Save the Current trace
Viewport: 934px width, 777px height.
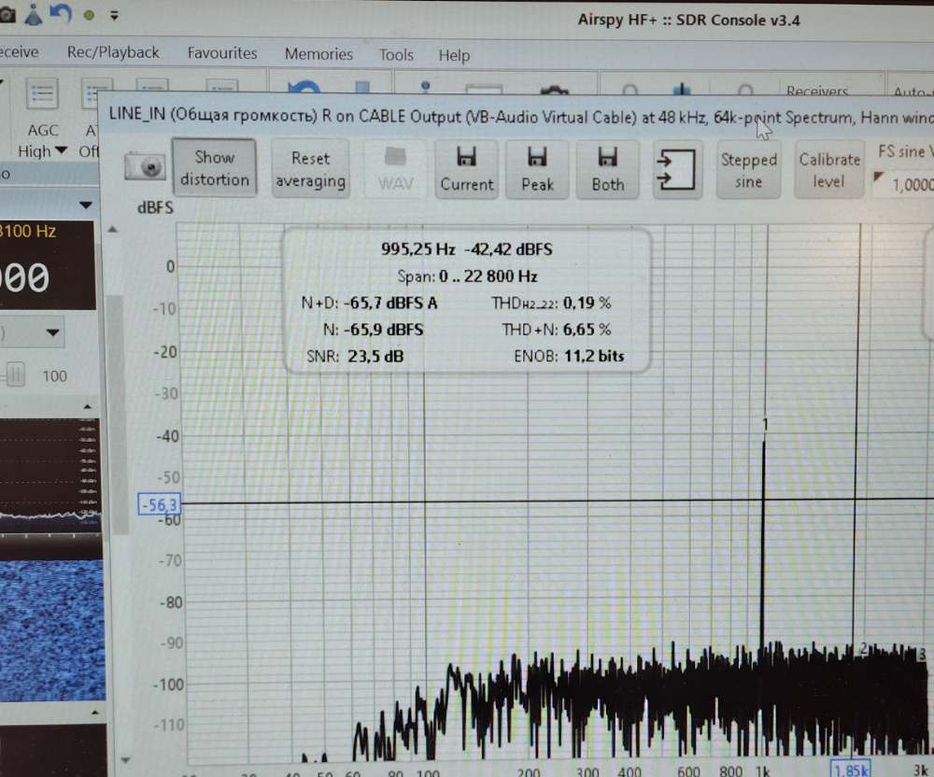point(466,169)
